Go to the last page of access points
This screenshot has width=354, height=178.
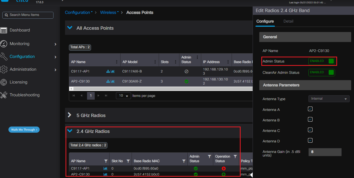click(x=106, y=96)
